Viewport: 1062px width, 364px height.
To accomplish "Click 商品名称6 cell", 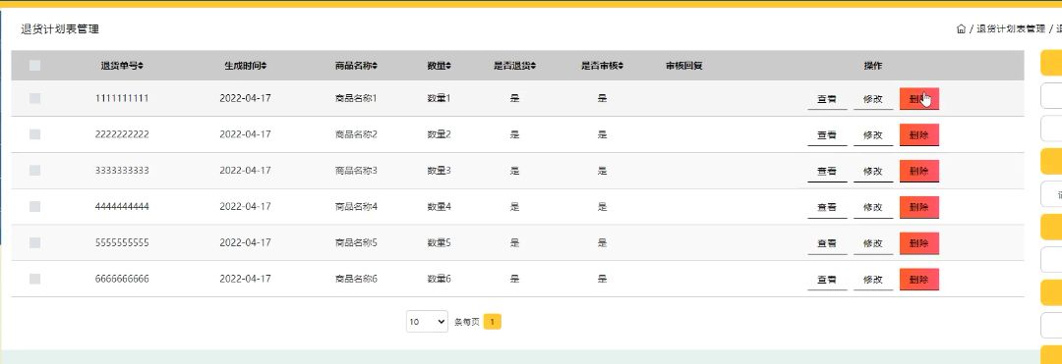I will [356, 279].
